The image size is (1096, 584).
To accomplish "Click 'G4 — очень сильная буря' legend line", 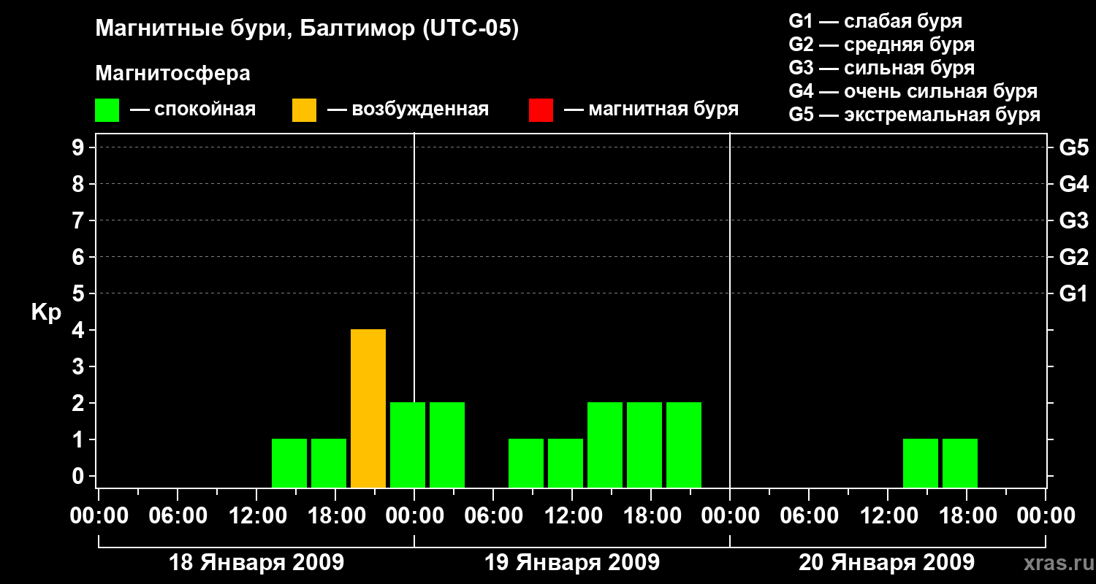I will click(x=913, y=91).
